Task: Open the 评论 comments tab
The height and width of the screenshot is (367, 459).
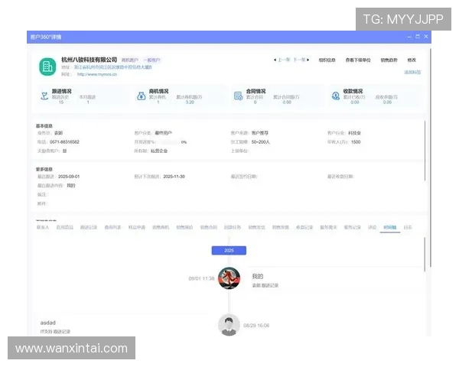Action: coord(372,227)
